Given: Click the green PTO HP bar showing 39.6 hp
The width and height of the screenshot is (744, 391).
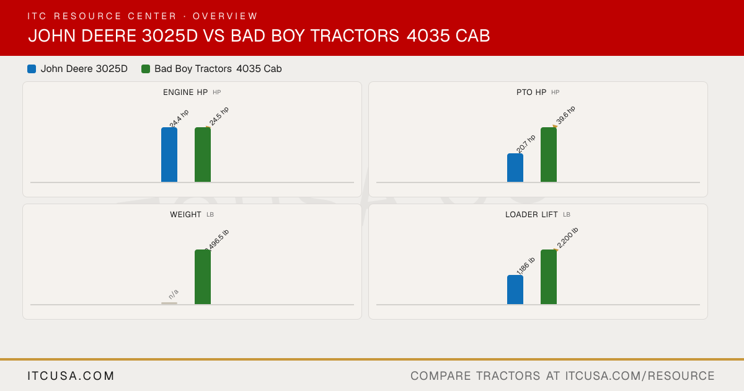Looking at the screenshot, I should click(x=549, y=155).
